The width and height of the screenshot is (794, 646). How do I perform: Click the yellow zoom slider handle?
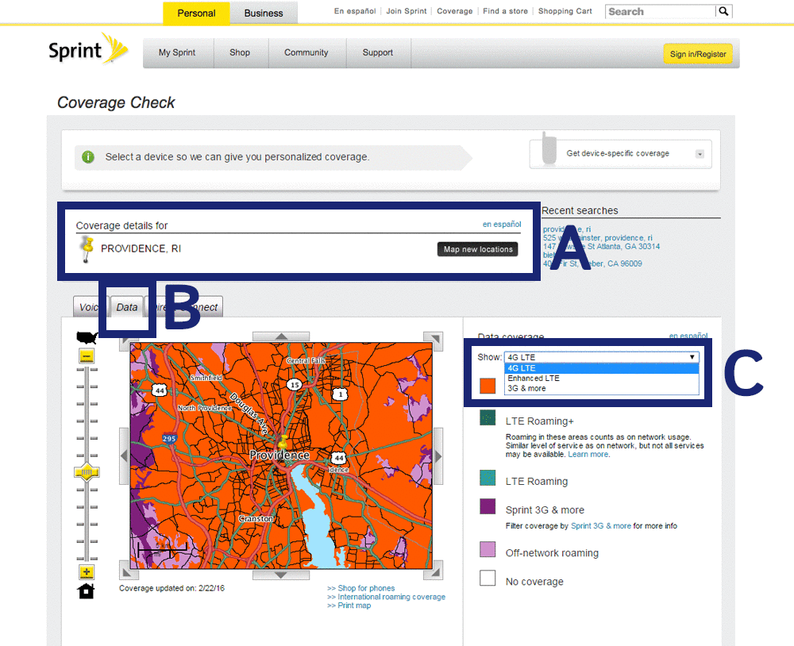(x=87, y=472)
